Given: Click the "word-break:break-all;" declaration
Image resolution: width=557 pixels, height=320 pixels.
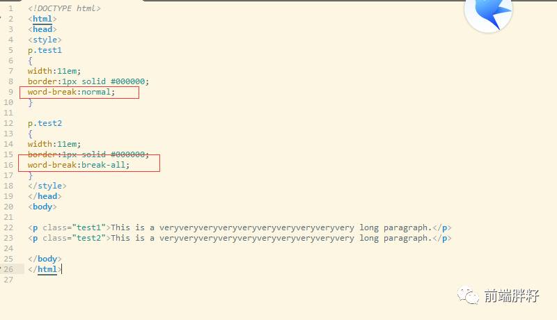Looking at the screenshot, I should pyautogui.click(x=79, y=165).
